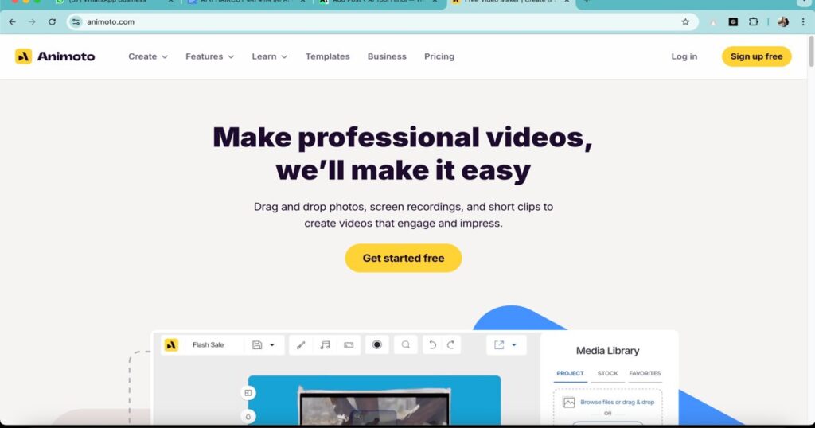Image resolution: width=815 pixels, height=428 pixels.
Task: Switch to the PROJECT tab in Media Library
Action: 570,373
